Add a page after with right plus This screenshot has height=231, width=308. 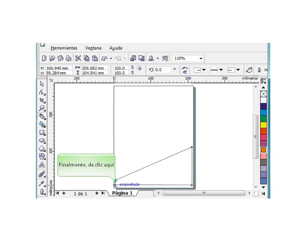click(97, 193)
